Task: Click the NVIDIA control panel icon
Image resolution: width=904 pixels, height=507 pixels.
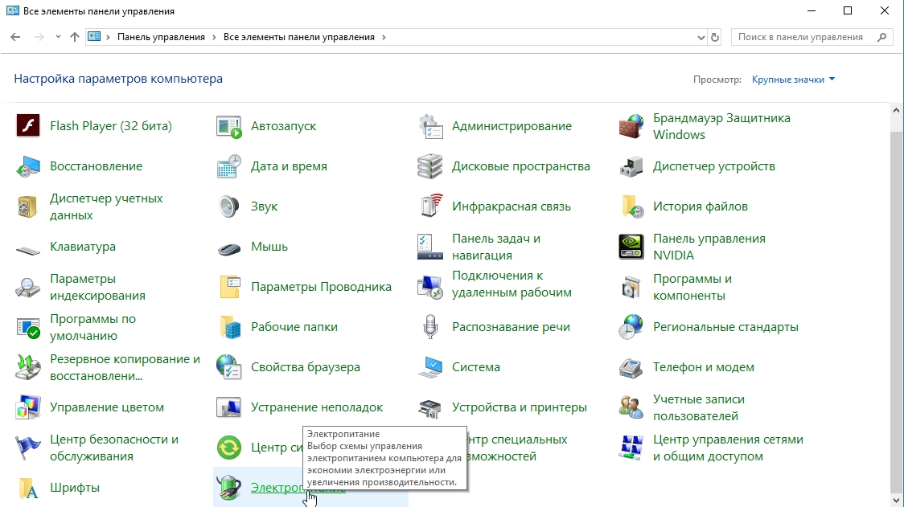Action: (631, 247)
